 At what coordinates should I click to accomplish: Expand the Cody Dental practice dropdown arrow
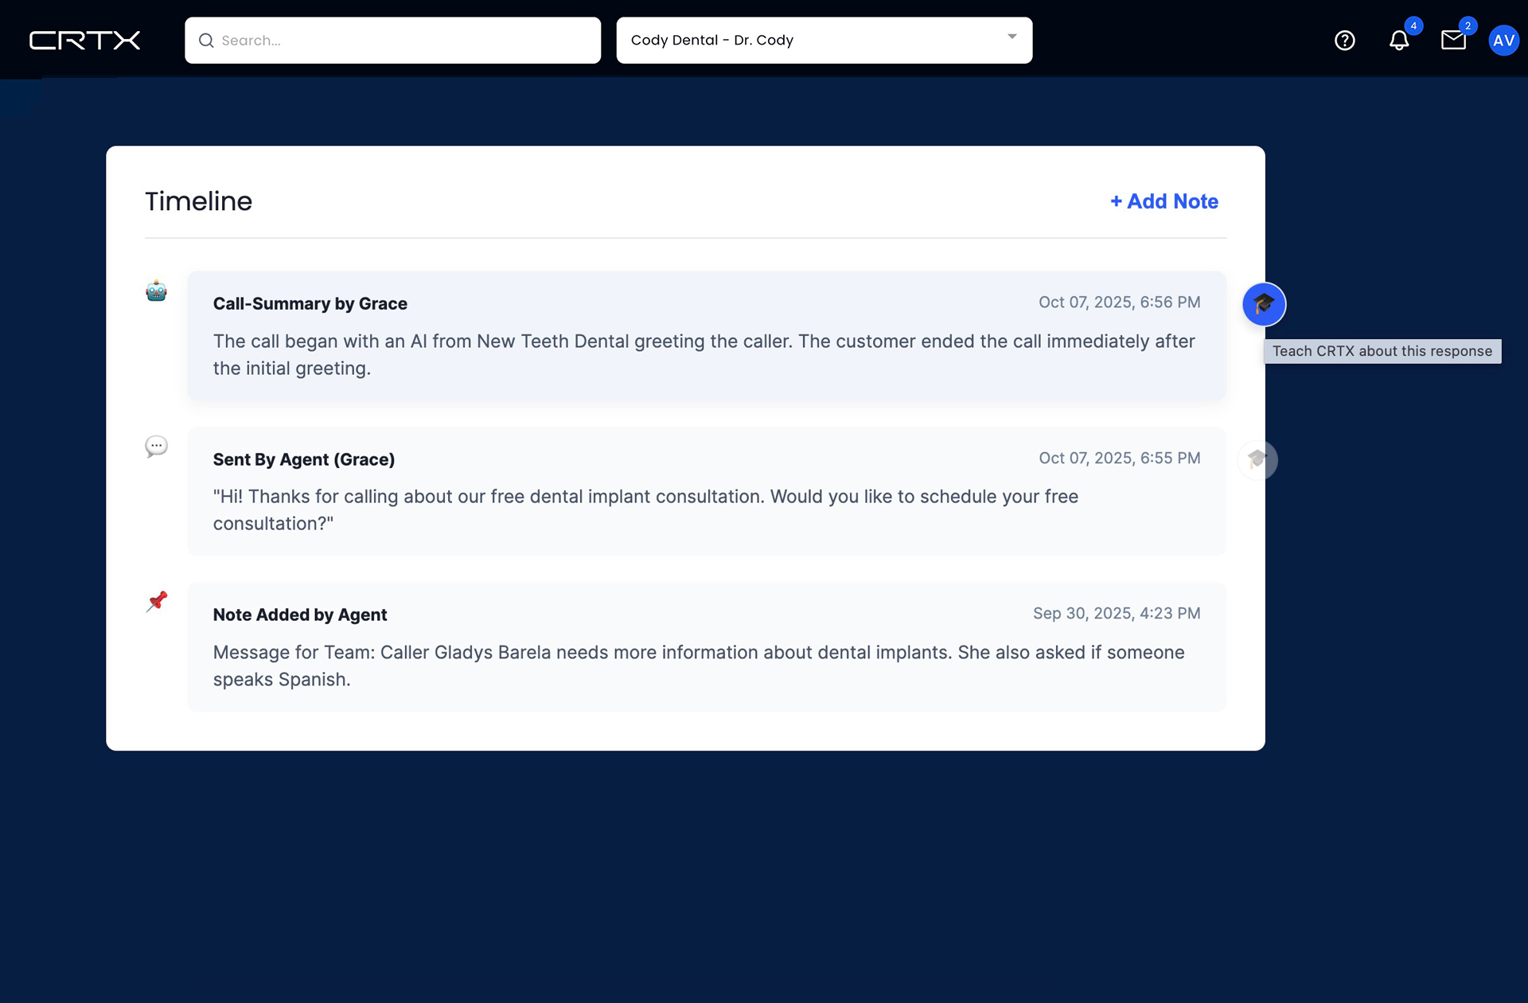[1012, 37]
